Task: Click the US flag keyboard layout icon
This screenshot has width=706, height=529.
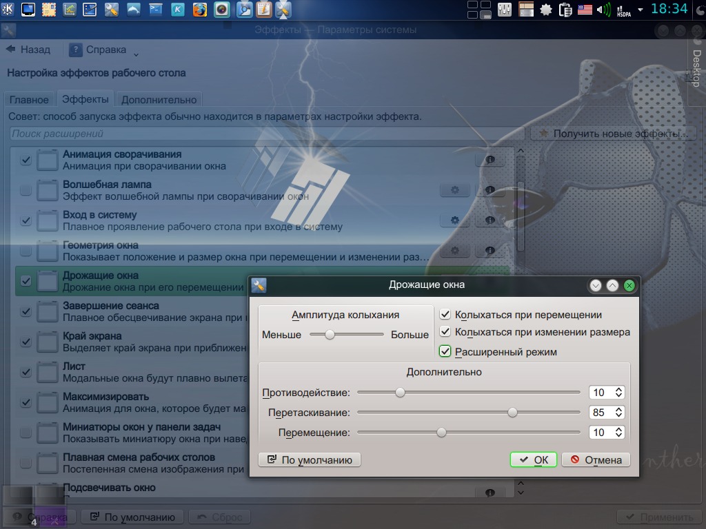Action: pyautogui.click(x=585, y=10)
